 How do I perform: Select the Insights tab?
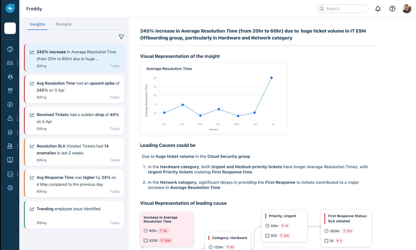pos(37,24)
